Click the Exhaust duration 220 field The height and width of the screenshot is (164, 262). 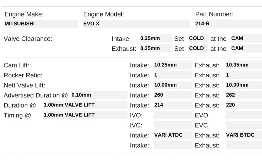pyautogui.click(x=244, y=105)
